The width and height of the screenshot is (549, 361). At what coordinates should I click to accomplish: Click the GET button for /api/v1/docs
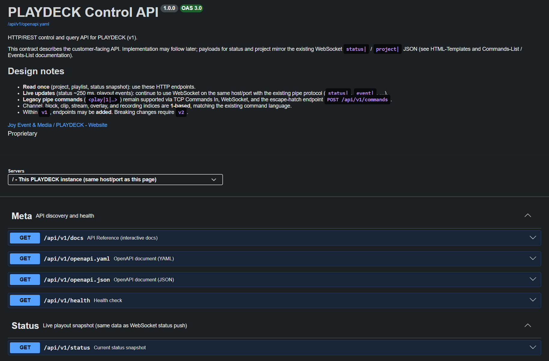click(25, 238)
